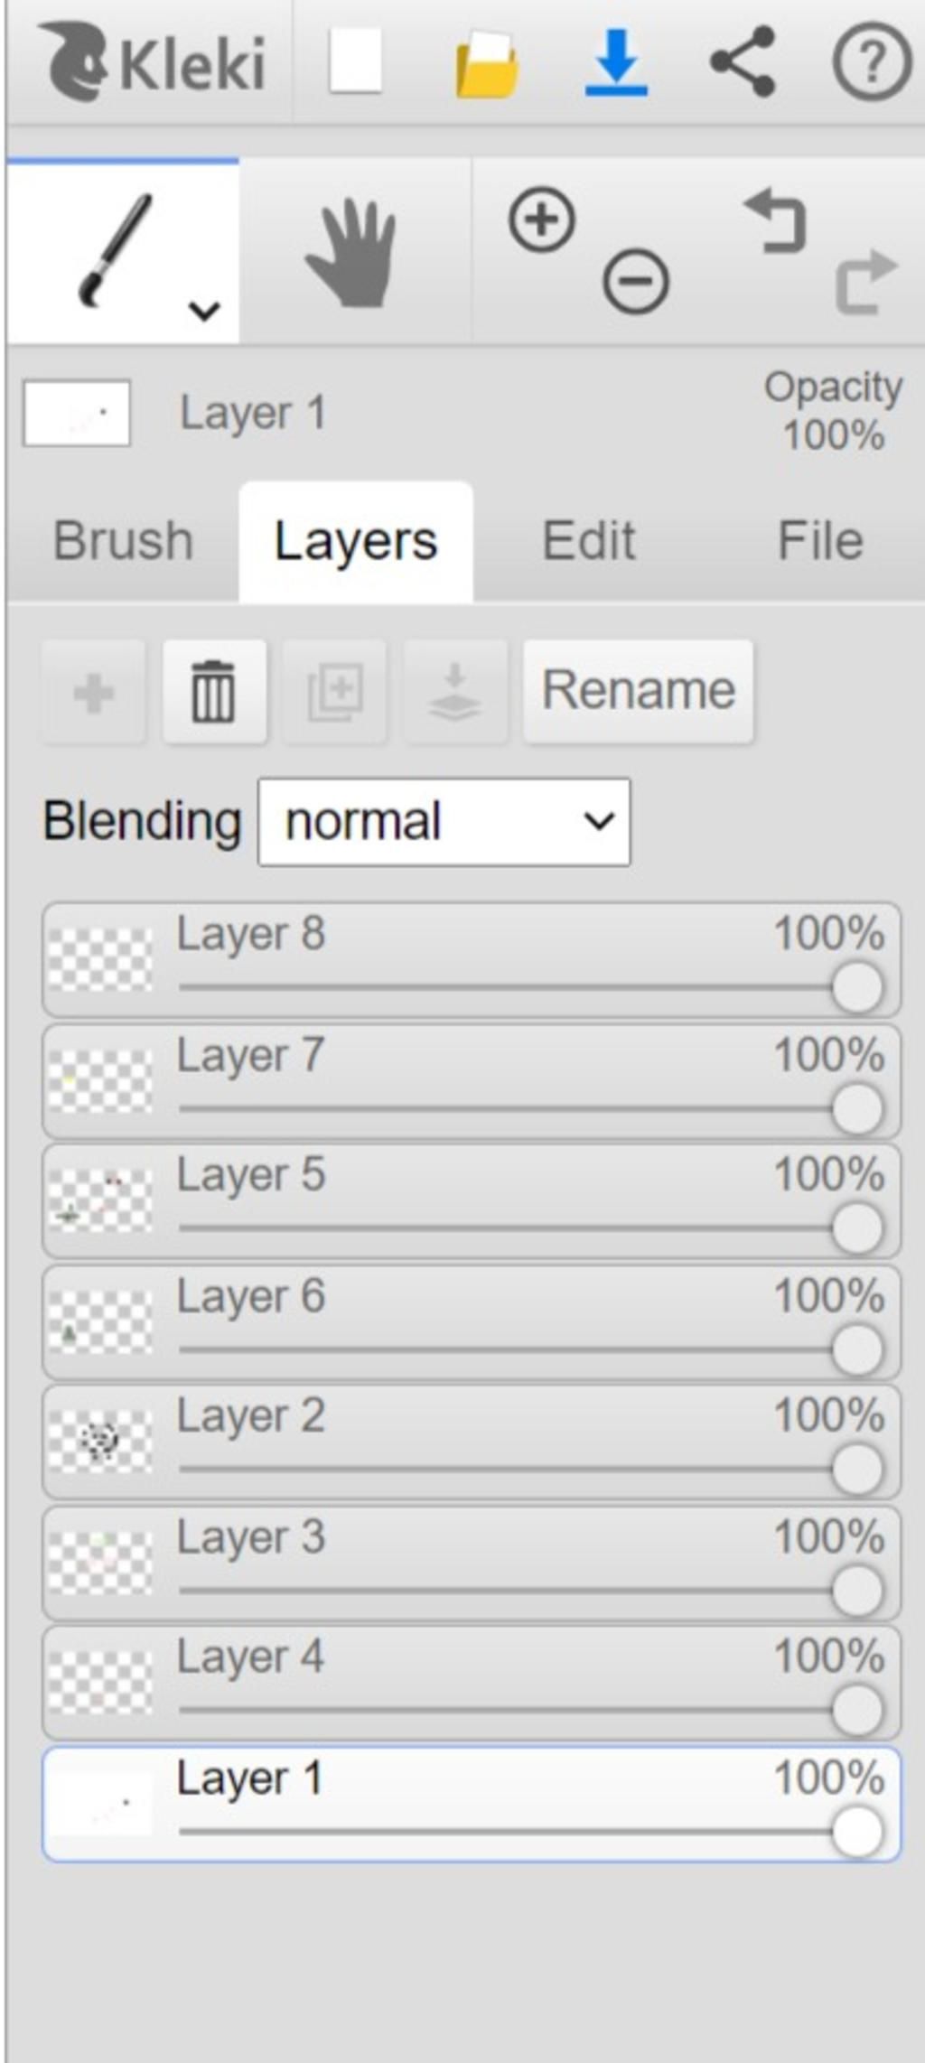Click the Kleki logo
Image resolution: width=925 pixels, height=2063 pixels.
coord(152,61)
